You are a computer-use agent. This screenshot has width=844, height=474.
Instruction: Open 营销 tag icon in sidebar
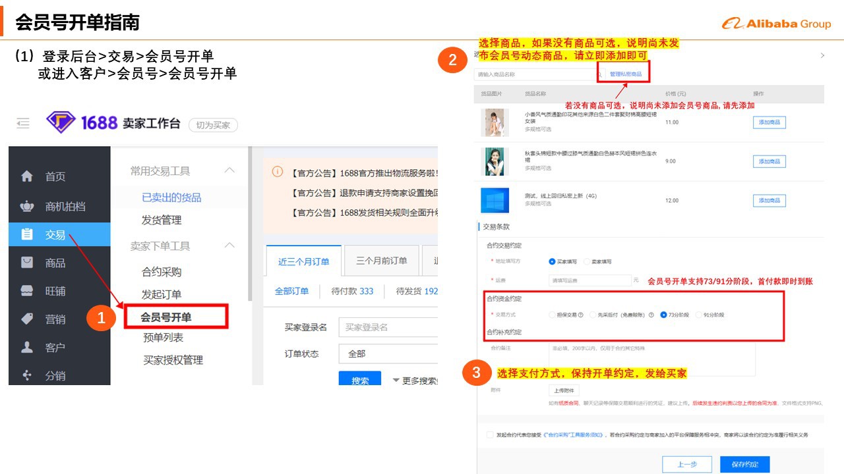coord(27,319)
